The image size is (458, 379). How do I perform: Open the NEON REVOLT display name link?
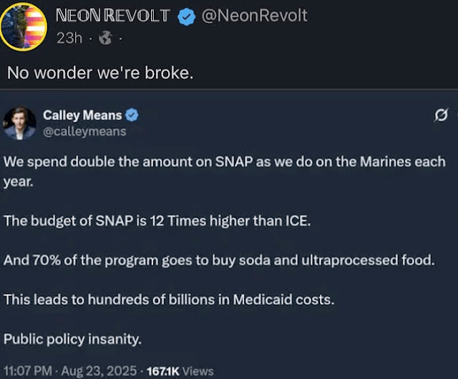pos(112,16)
